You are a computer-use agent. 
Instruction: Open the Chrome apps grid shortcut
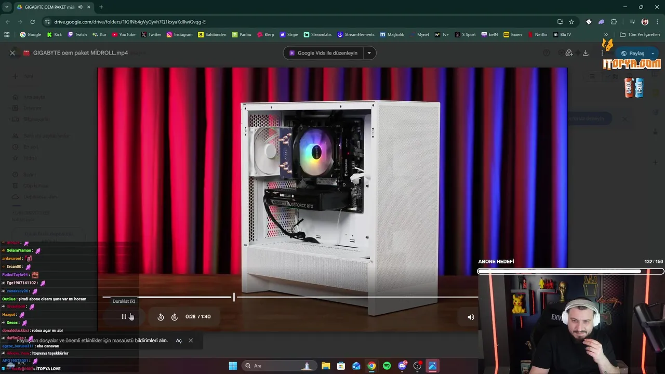[7, 35]
